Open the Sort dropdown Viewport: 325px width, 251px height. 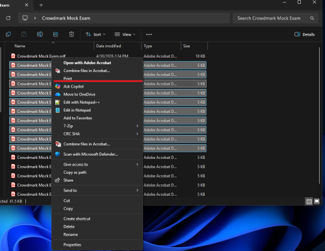tap(96, 34)
